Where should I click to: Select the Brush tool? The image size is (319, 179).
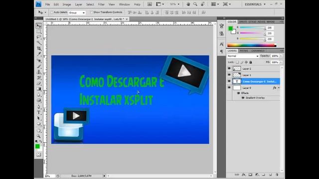click(x=39, y=66)
